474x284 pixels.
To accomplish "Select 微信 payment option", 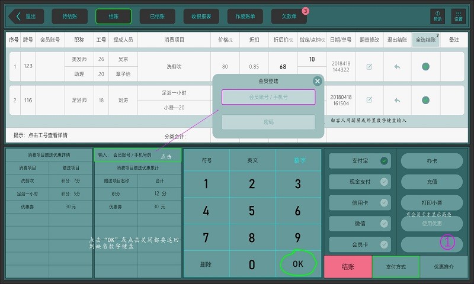I will tap(360, 224).
